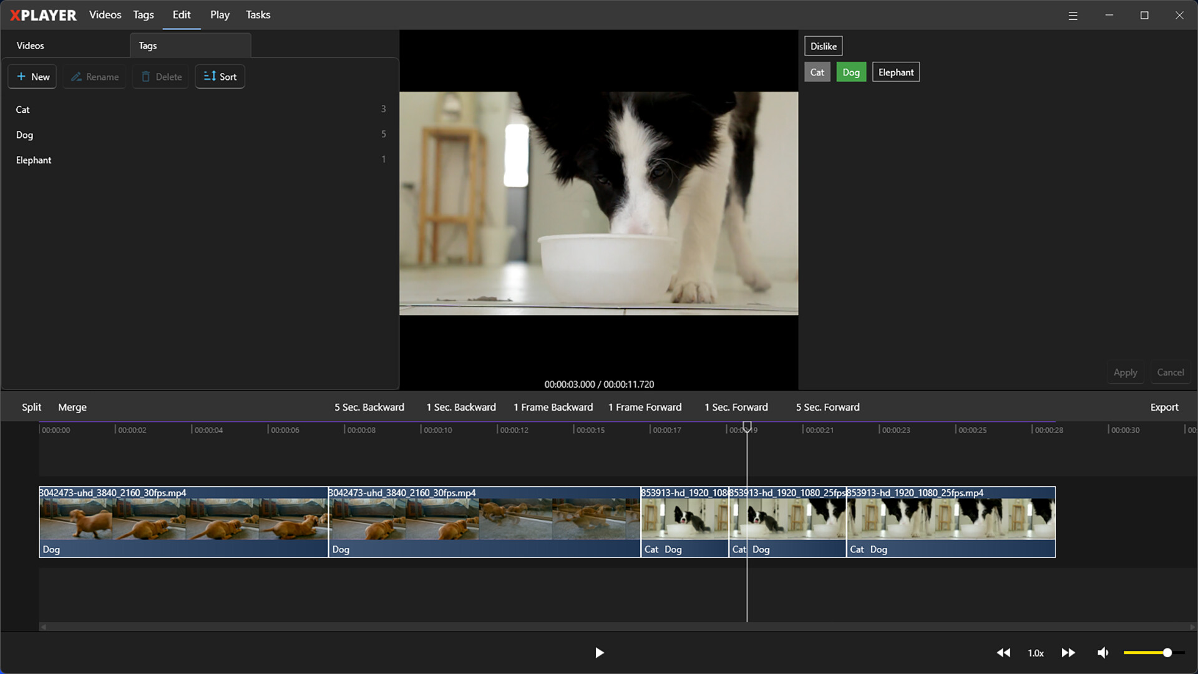Mute audio with the speaker icon

[x=1103, y=653]
